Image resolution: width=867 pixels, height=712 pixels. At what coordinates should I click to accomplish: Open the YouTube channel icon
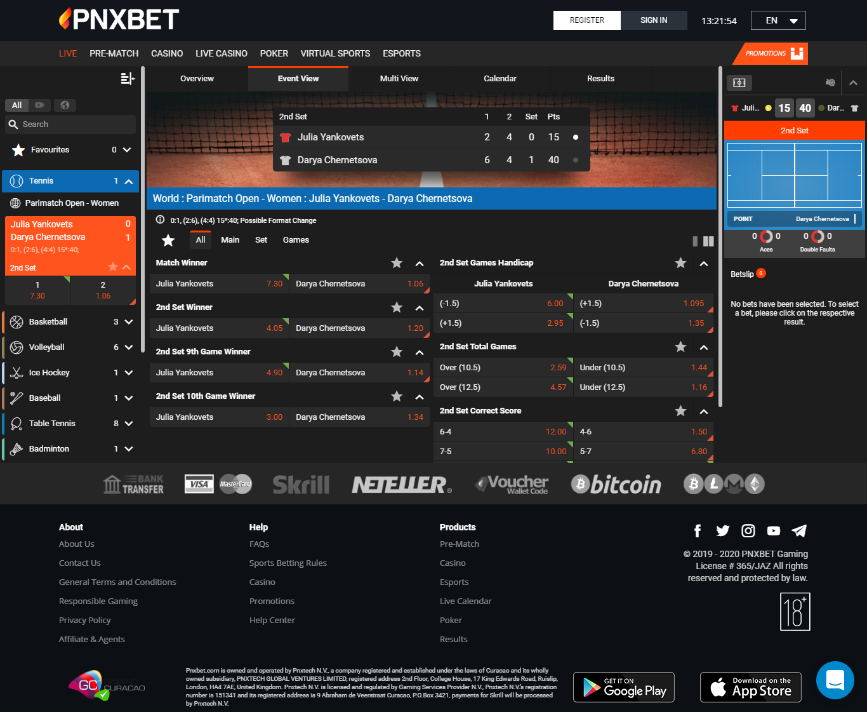(x=774, y=531)
